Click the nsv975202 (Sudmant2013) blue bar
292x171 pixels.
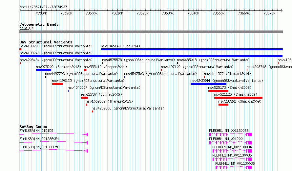pyautogui.click(x=44, y=70)
